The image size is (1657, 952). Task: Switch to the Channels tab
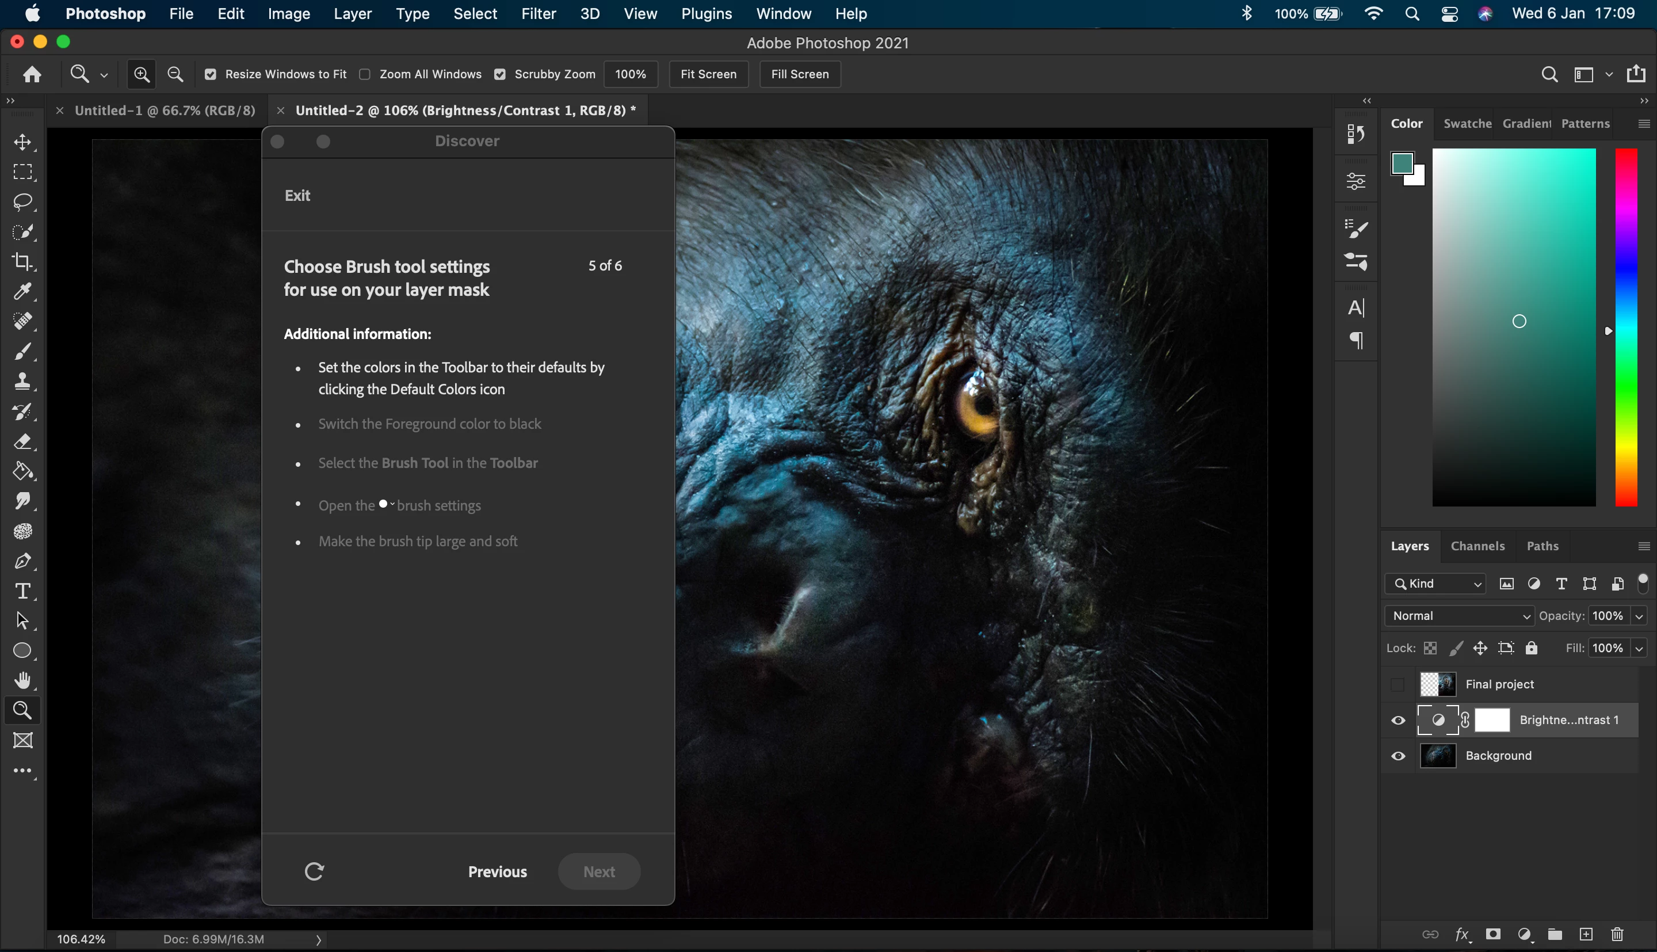click(x=1477, y=546)
